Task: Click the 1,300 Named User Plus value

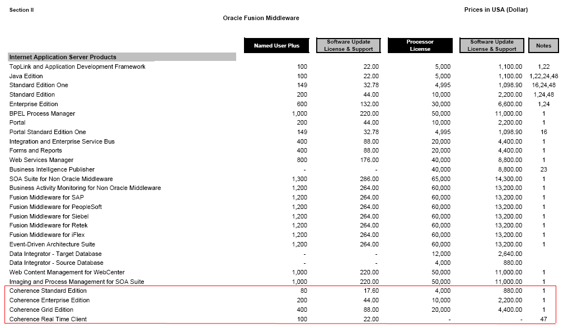Action: 299,179
